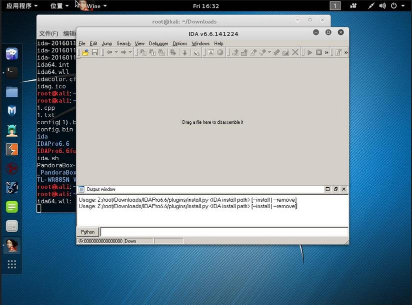Image resolution: width=412 pixels, height=305 pixels.
Task: Open the Debugger menu
Action: point(158,43)
